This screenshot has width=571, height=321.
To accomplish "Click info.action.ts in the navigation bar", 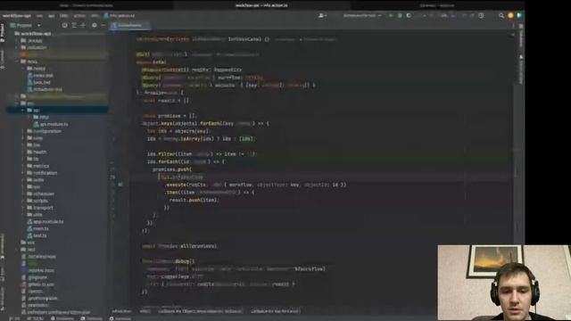I will [x=120, y=16].
